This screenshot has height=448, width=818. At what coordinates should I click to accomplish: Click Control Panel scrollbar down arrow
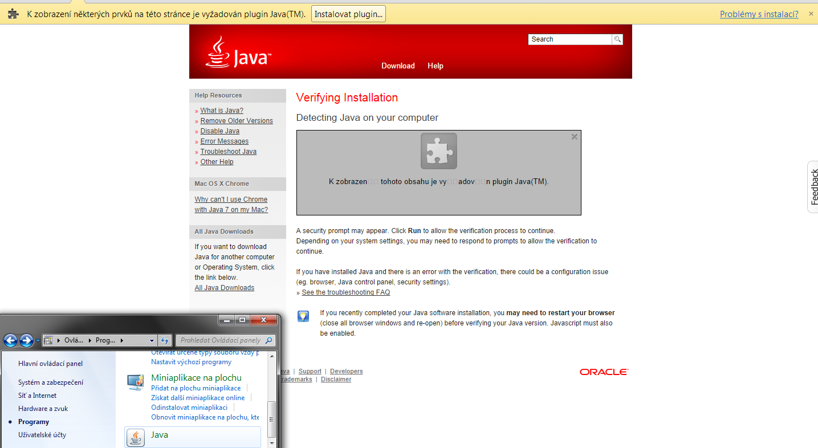(272, 443)
